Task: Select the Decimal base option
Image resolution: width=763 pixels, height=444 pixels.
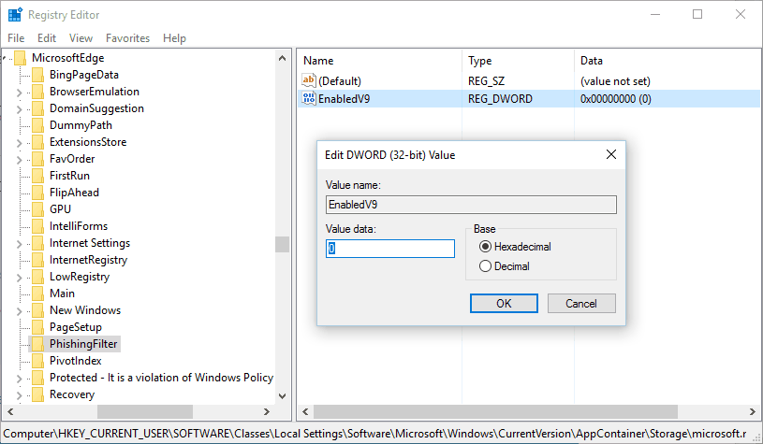Action: [x=504, y=266]
